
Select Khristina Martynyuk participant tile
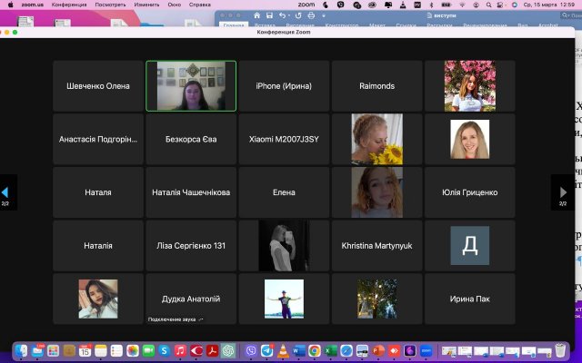[376, 246]
